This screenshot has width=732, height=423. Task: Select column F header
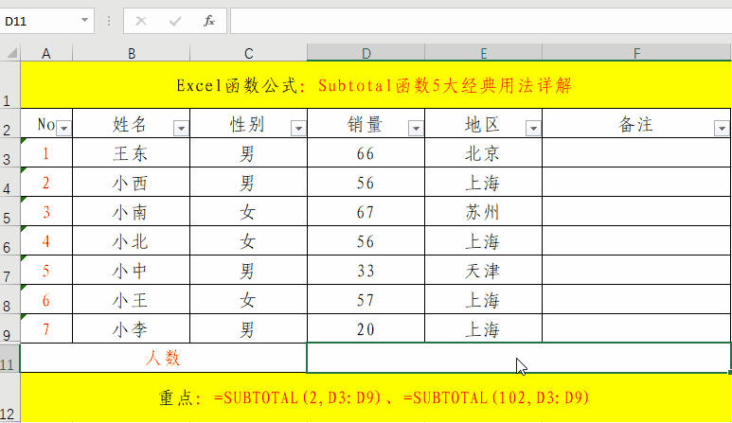[636, 52]
